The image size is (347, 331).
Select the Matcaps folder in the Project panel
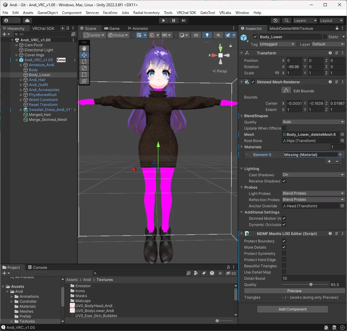pyautogui.click(x=84, y=301)
